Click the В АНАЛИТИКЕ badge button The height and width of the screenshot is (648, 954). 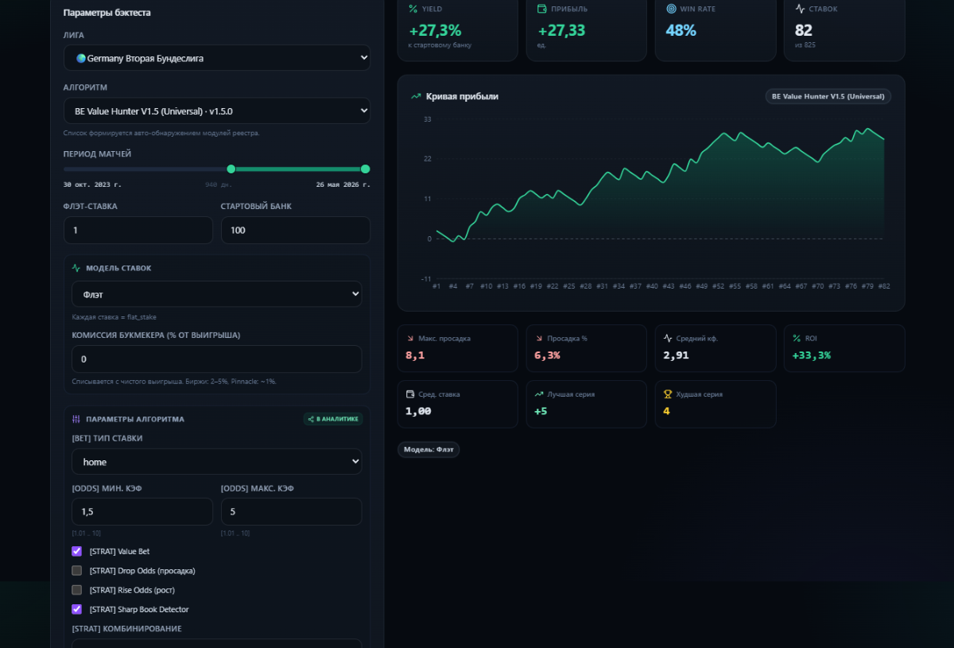pyautogui.click(x=333, y=419)
